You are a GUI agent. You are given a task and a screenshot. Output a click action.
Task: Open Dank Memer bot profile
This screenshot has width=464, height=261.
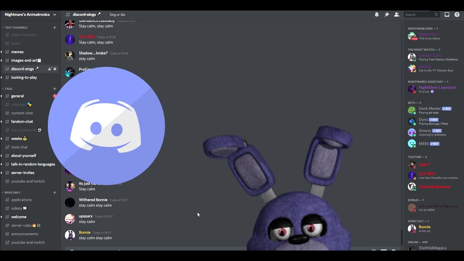point(434,110)
